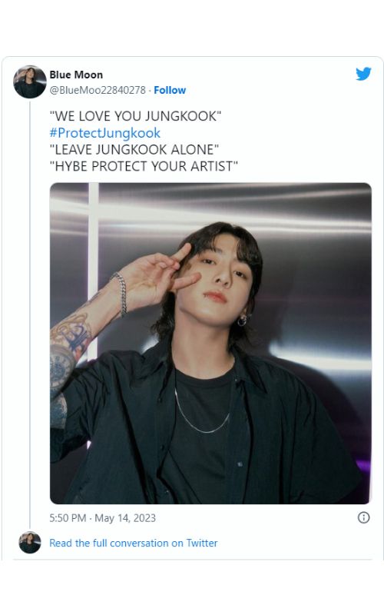384x615 pixels.
Task: Open Blue Moon's large profile avatar
Action: [x=30, y=81]
